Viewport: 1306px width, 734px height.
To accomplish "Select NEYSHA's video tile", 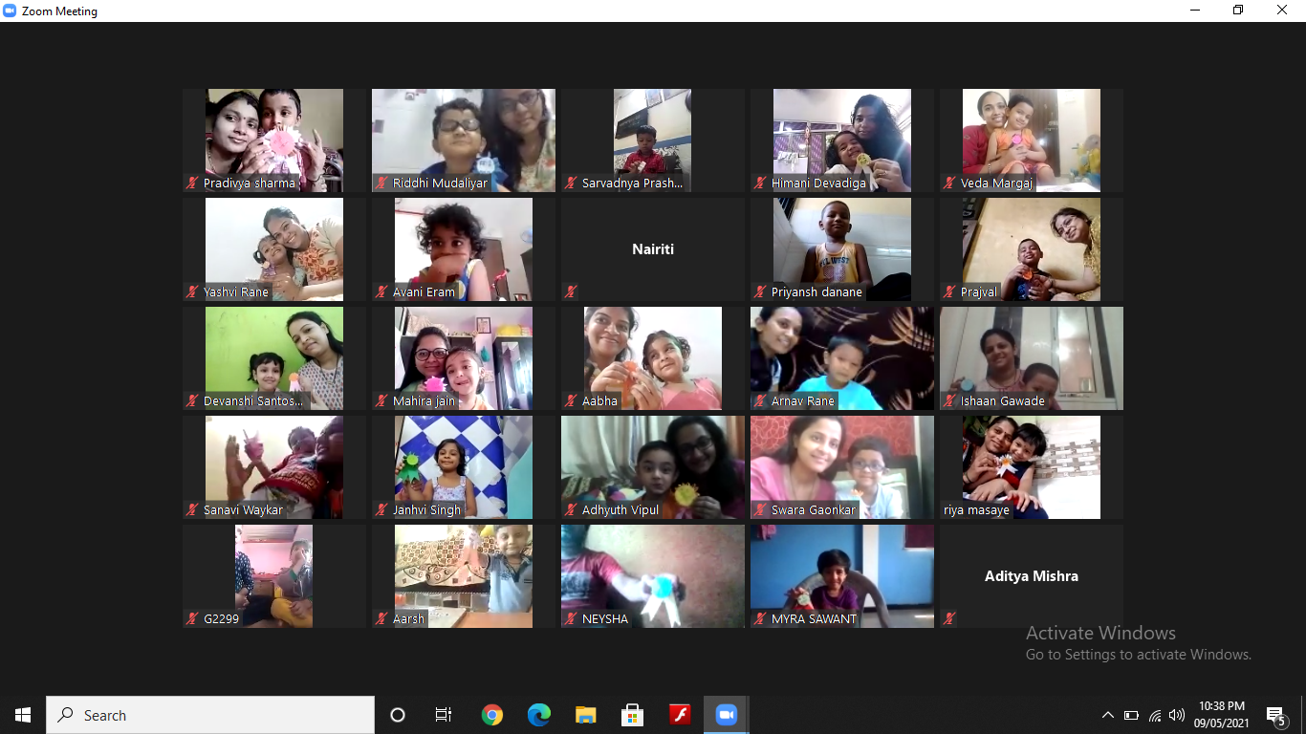I will 653,576.
